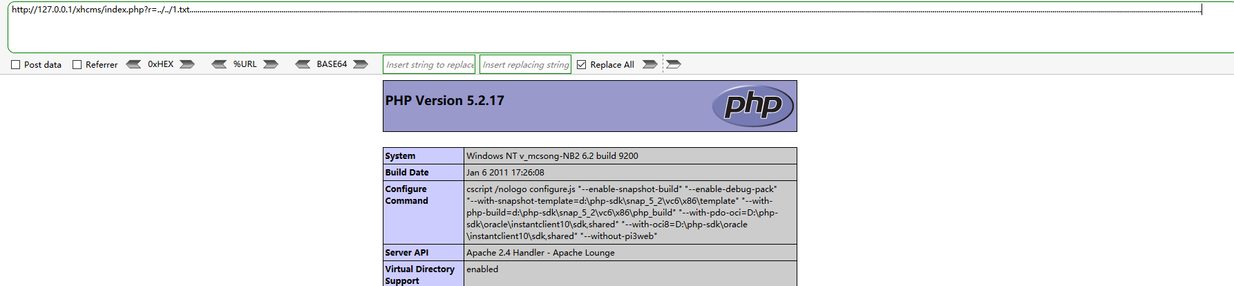Focus the 'Insert string to replace' field
The image size is (1234, 286).
(x=429, y=64)
